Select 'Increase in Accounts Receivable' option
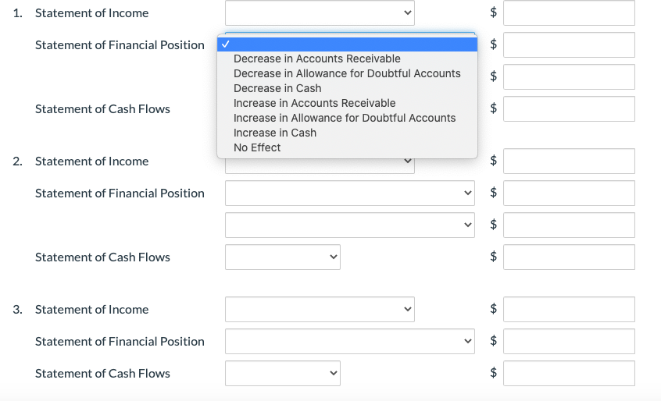Viewport: 661px width, 401px height. (314, 104)
